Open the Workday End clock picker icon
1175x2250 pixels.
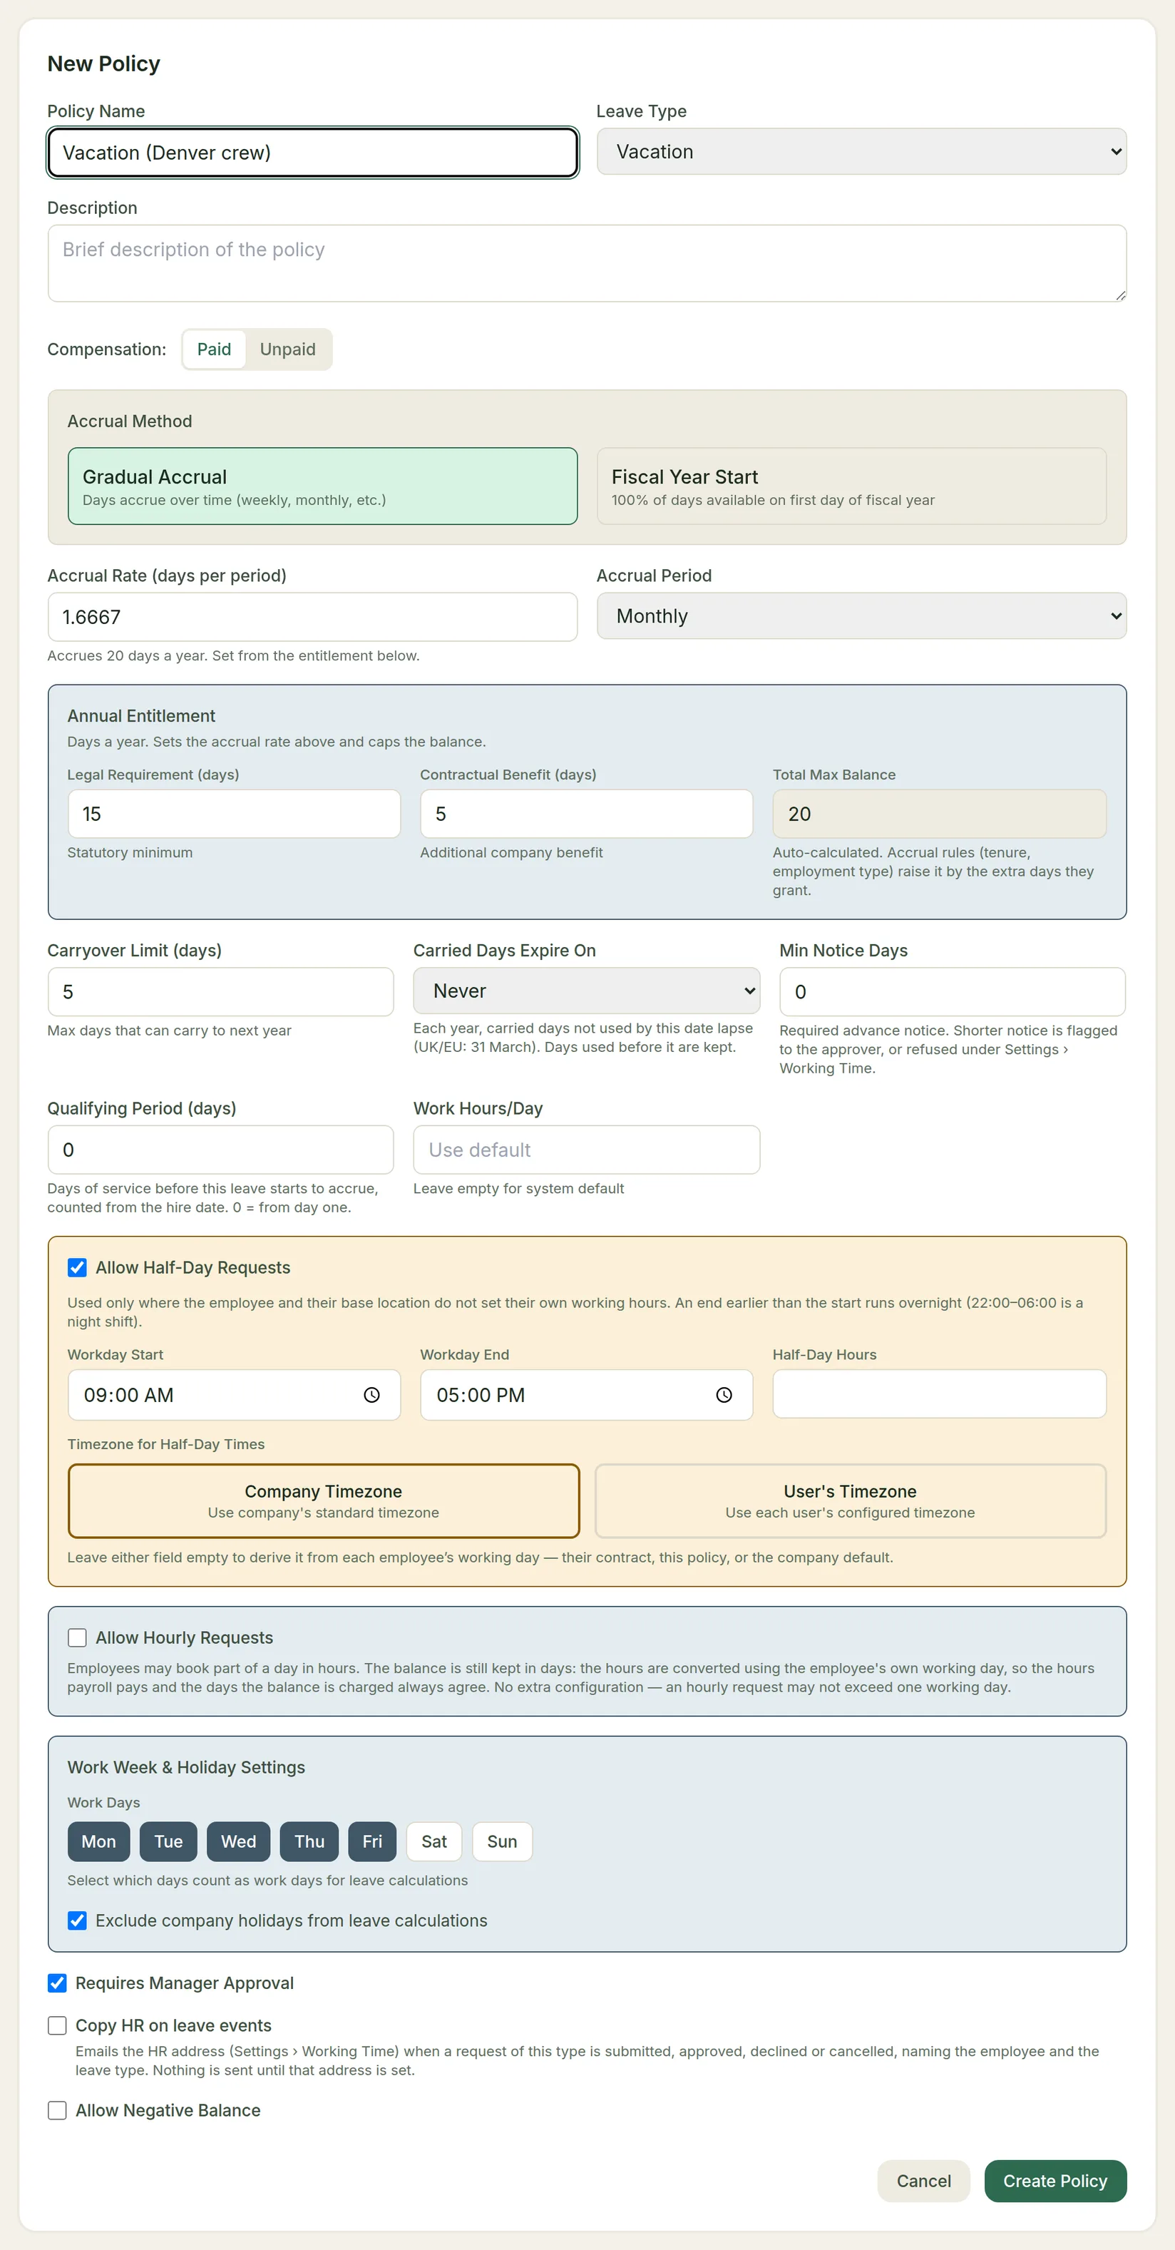[724, 1395]
